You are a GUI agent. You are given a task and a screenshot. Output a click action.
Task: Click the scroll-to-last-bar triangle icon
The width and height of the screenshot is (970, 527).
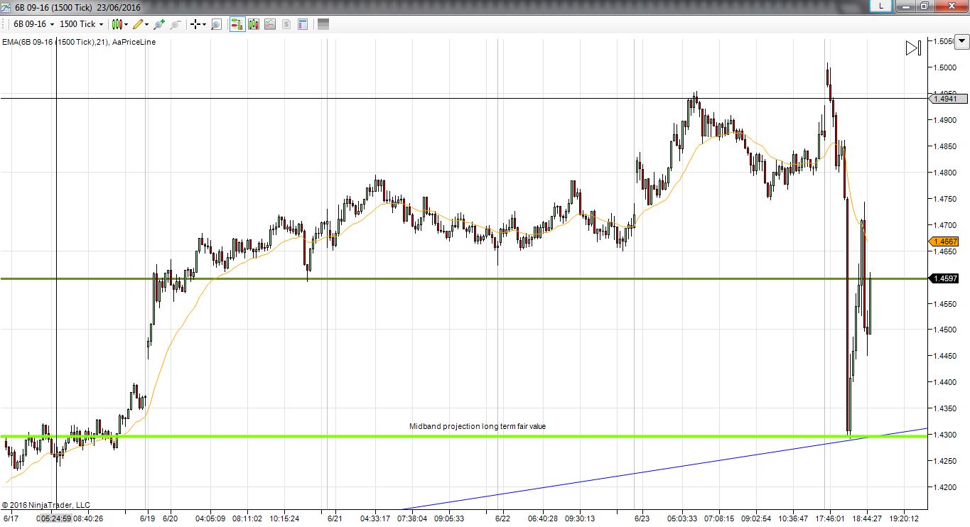(x=913, y=48)
